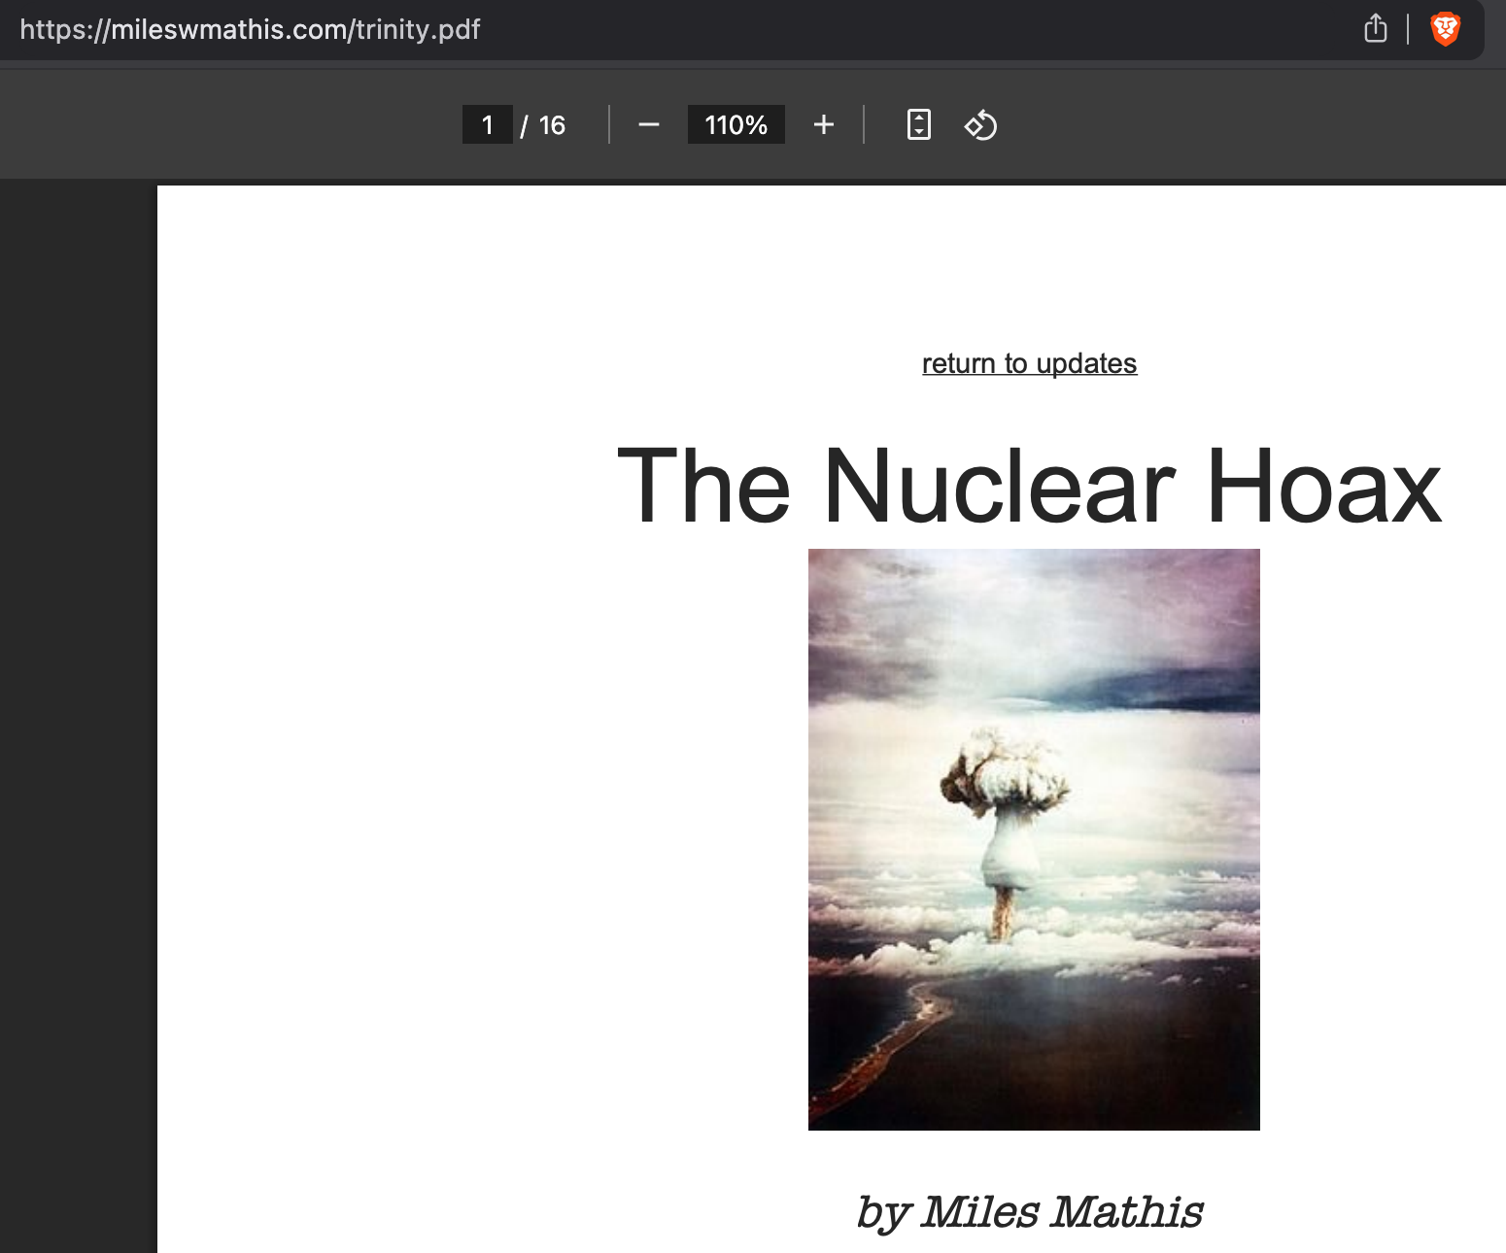Click the 'by Miles Mathis' byline
Image resolution: width=1506 pixels, height=1253 pixels.
point(1029,1212)
